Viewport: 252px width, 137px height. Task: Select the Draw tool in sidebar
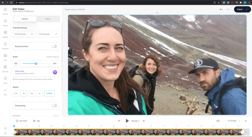click(x=5, y=91)
